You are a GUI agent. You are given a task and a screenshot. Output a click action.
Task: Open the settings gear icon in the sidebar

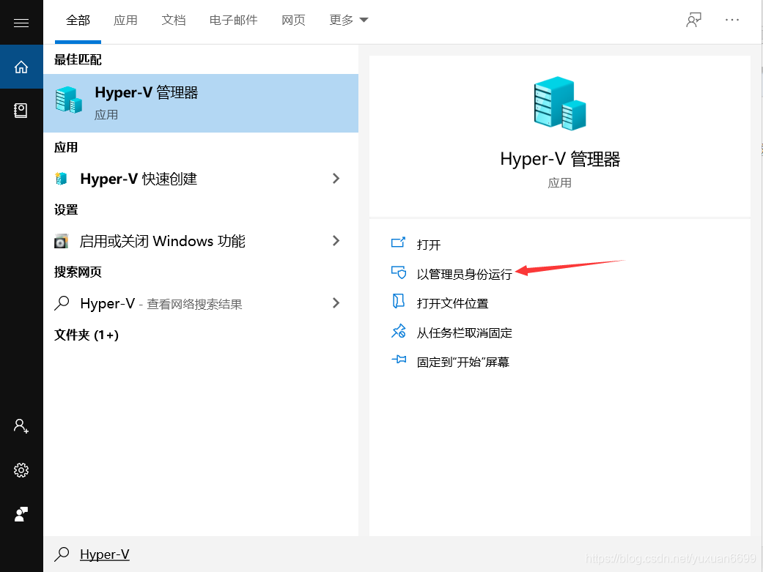(21, 470)
